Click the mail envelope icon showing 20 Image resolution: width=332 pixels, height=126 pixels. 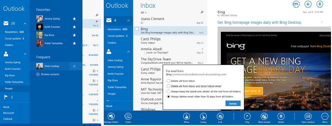click(6, 23)
